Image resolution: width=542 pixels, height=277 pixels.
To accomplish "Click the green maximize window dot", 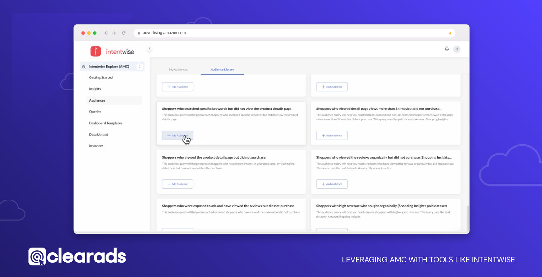I will coord(95,33).
